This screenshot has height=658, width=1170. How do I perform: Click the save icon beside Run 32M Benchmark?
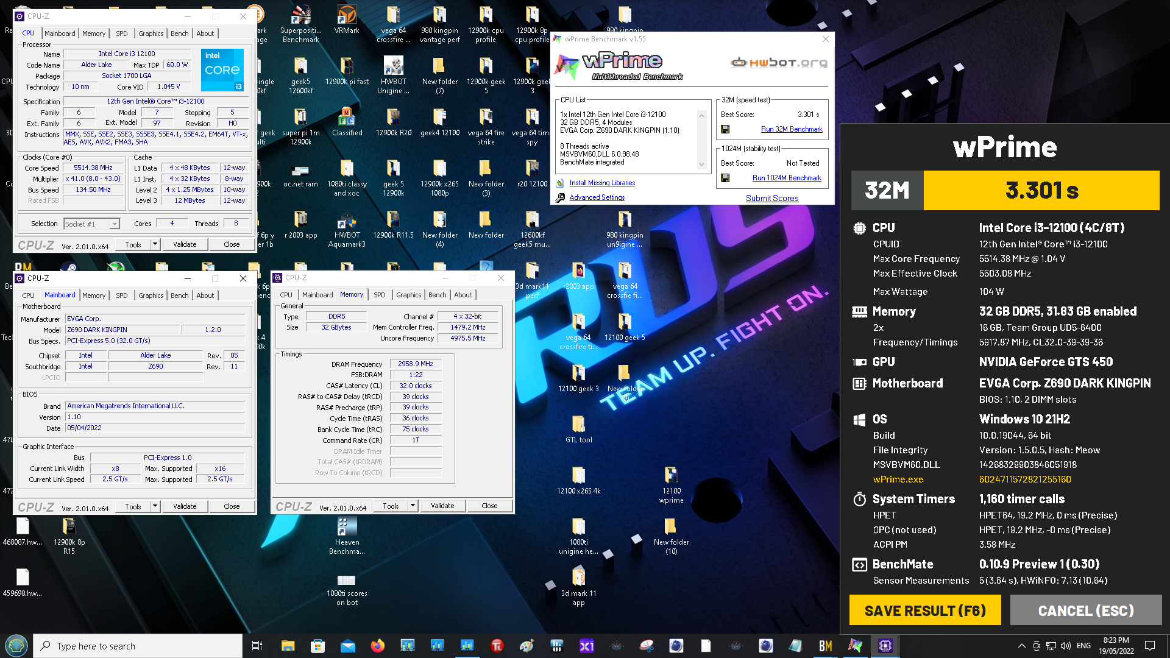[725, 129]
